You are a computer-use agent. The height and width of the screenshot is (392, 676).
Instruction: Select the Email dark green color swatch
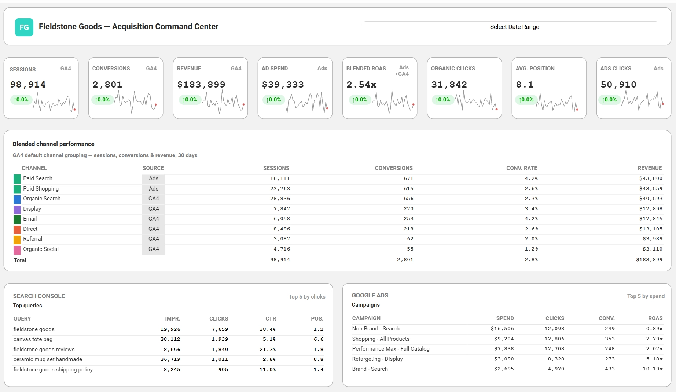[17, 219]
